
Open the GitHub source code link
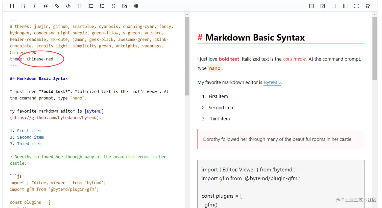368,6
